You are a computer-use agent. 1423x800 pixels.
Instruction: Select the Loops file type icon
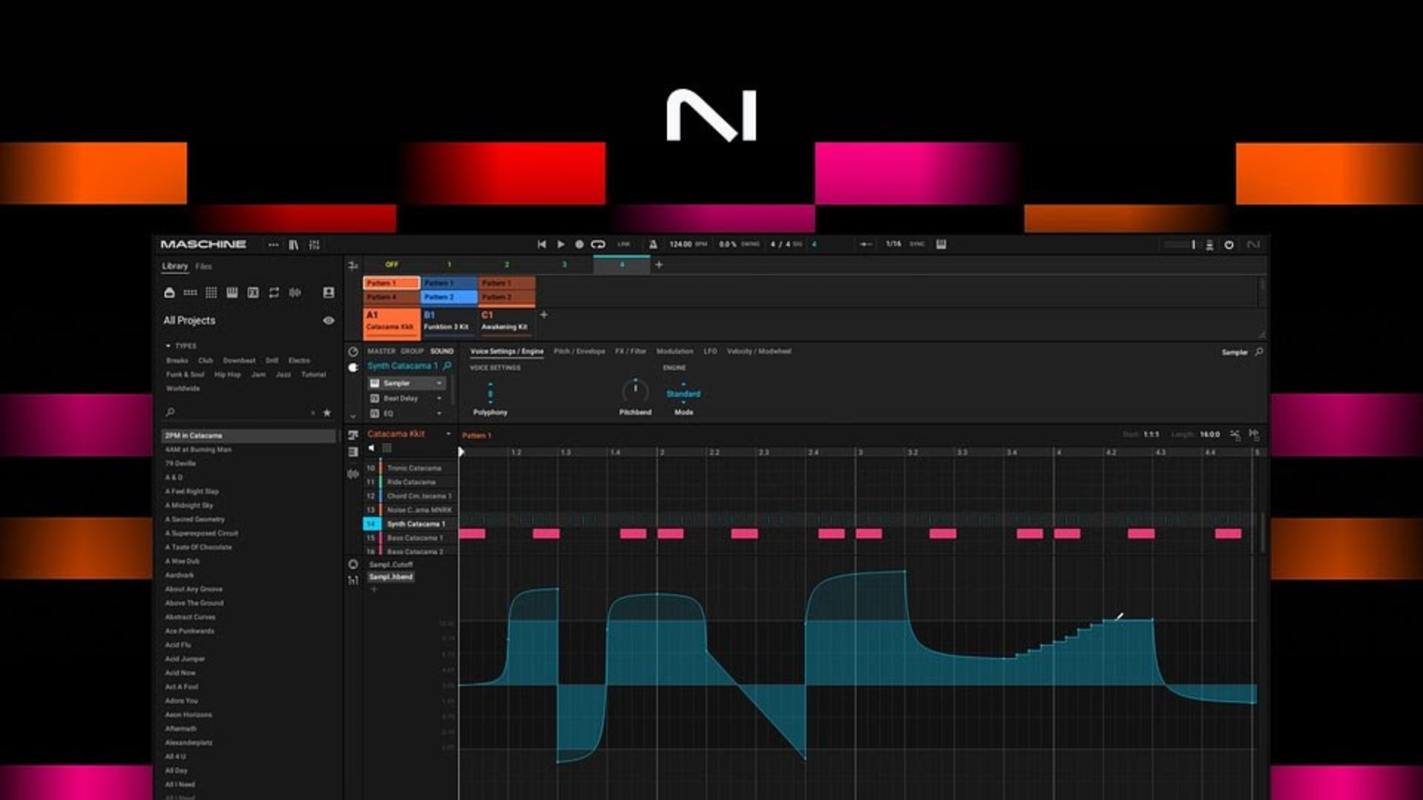[274, 293]
